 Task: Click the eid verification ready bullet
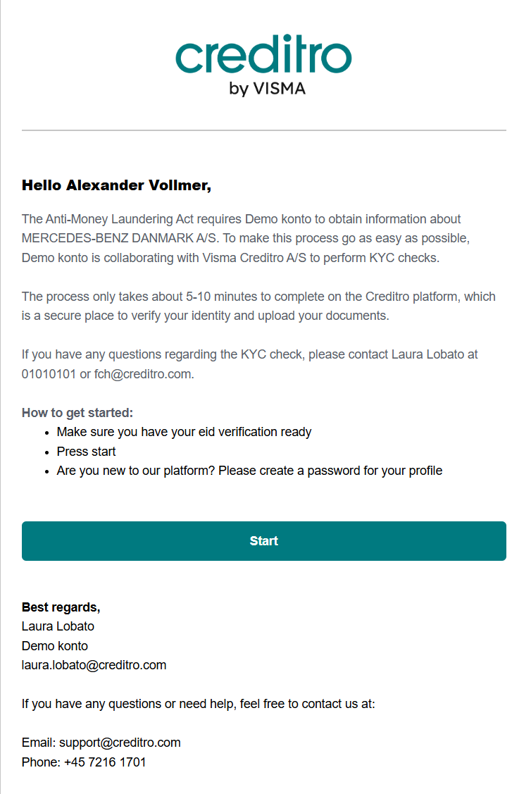[184, 432]
